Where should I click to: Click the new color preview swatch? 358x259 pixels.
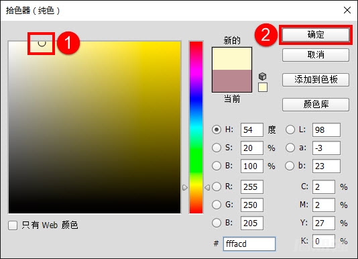(232, 58)
